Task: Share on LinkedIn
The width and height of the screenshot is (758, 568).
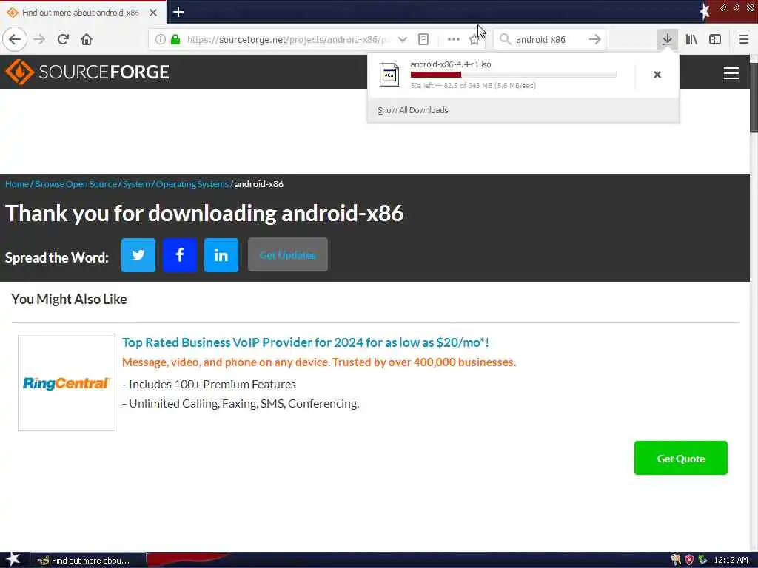Action: coord(221,255)
